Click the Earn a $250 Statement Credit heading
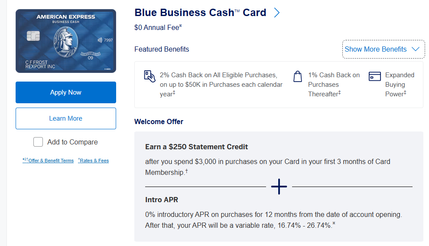The width and height of the screenshot is (429, 246). pos(197,147)
